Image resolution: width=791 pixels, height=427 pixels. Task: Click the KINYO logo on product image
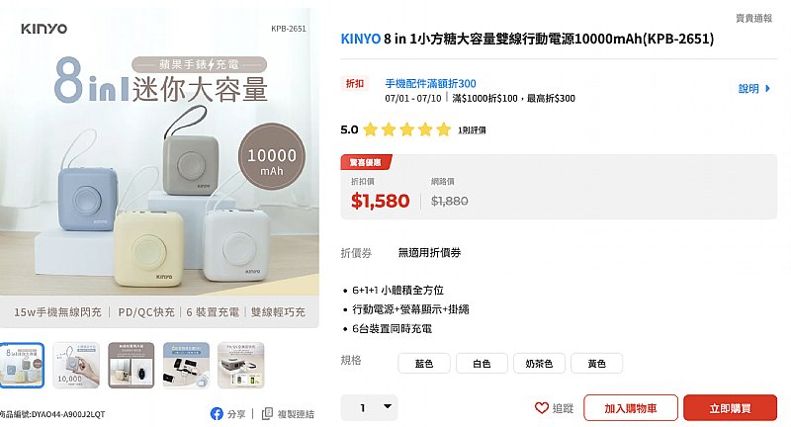click(44, 29)
